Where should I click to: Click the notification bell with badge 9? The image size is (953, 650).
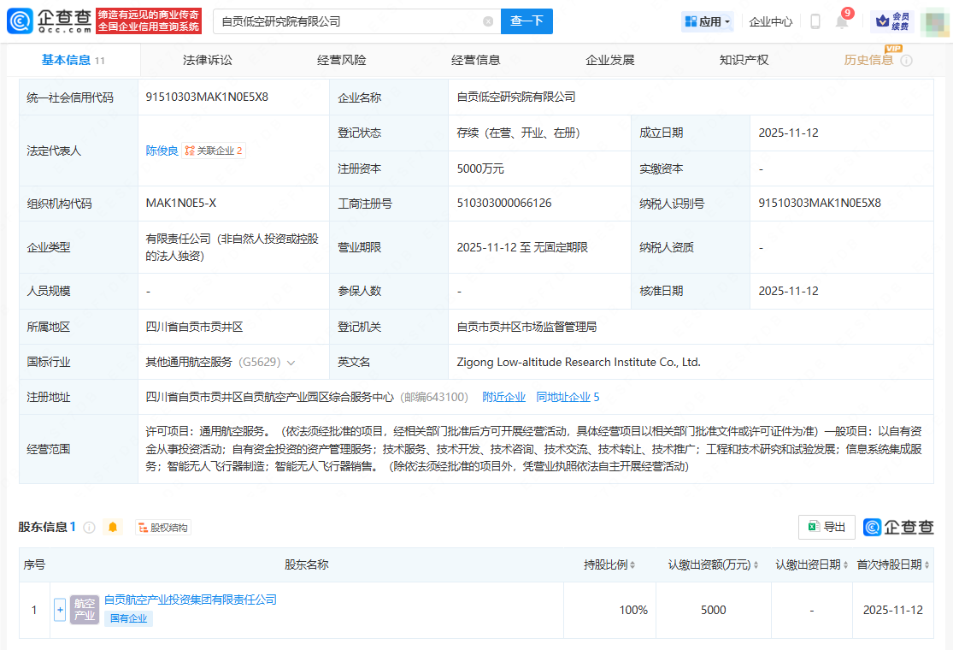pyautogui.click(x=842, y=22)
